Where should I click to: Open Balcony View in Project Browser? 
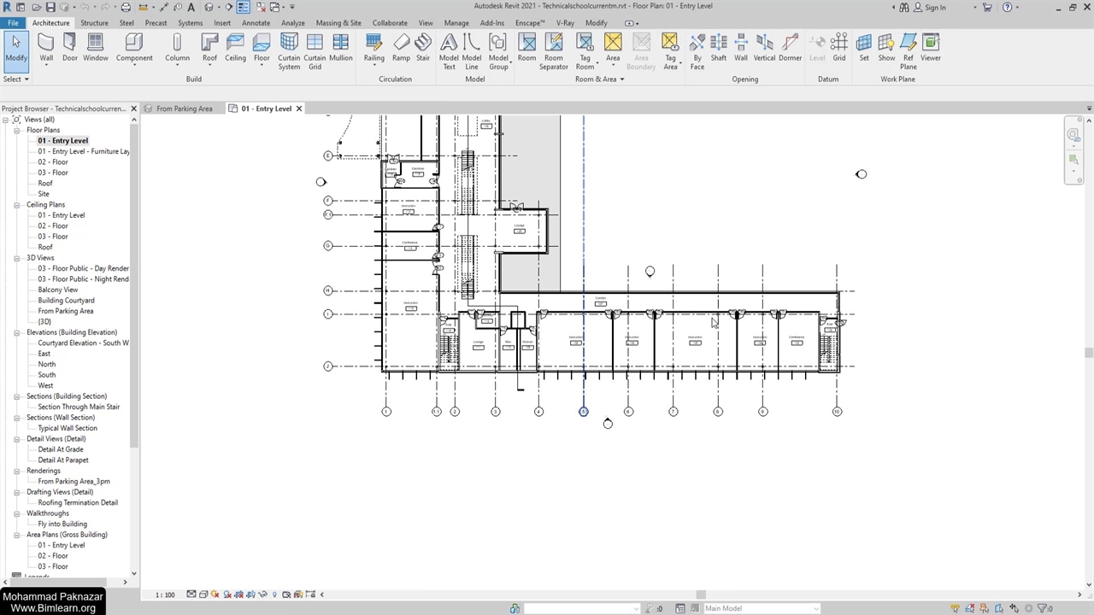point(57,290)
